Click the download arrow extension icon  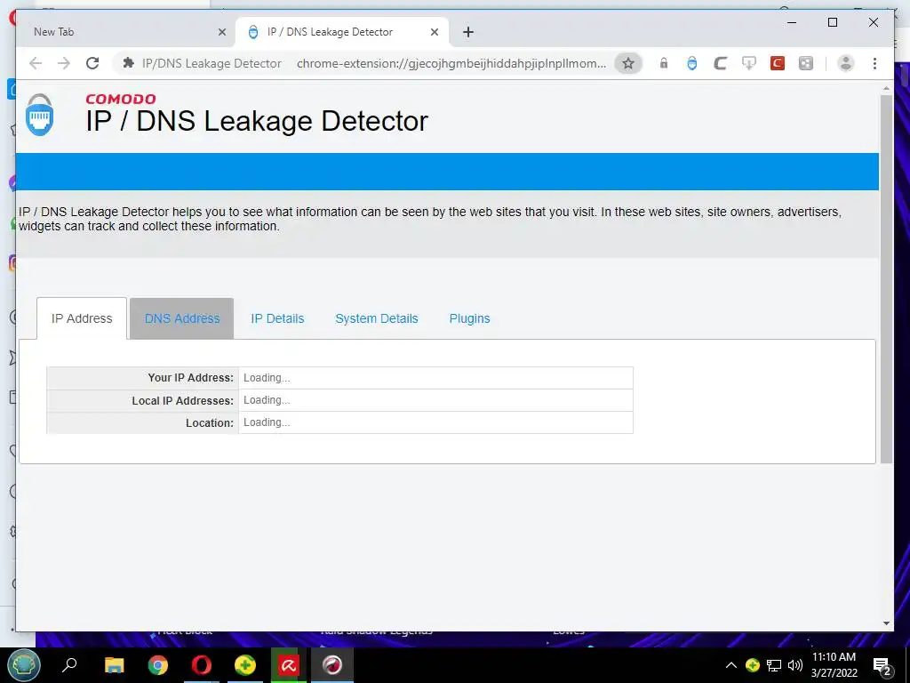point(748,63)
